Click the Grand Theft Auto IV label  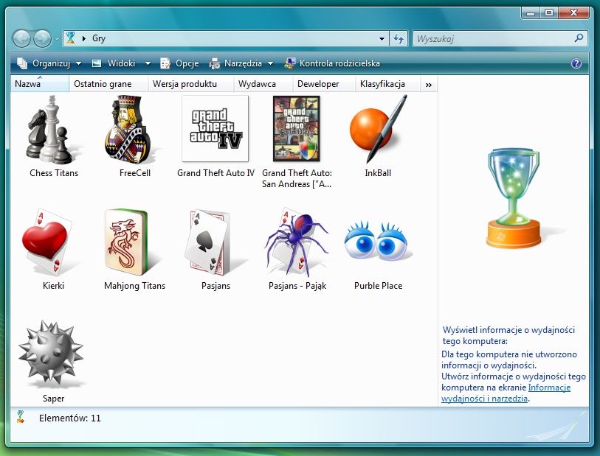click(x=215, y=173)
